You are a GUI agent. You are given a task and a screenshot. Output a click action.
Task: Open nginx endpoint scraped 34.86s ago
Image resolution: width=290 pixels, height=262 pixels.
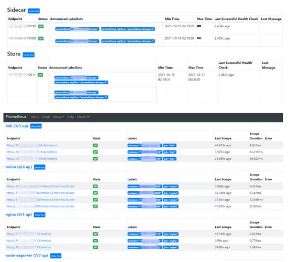point(29,247)
